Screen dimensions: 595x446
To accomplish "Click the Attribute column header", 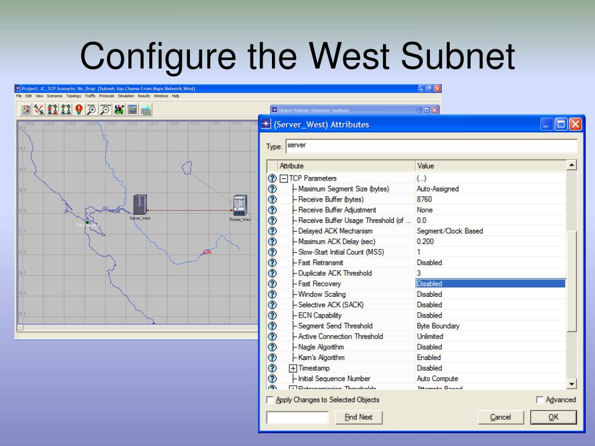I will pyautogui.click(x=346, y=166).
